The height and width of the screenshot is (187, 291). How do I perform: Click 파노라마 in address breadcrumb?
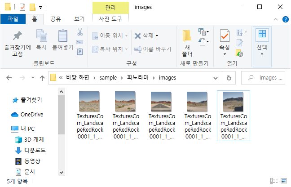(138, 77)
